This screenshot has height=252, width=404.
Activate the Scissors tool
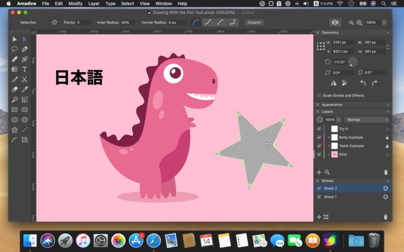[x=25, y=79]
